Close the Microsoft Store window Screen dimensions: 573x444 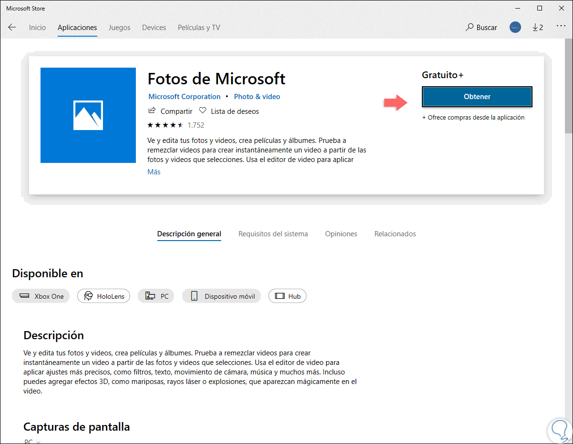click(x=562, y=8)
